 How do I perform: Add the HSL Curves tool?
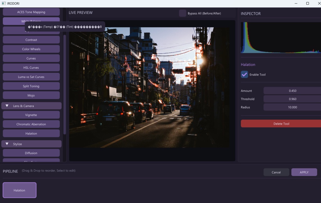31,68
